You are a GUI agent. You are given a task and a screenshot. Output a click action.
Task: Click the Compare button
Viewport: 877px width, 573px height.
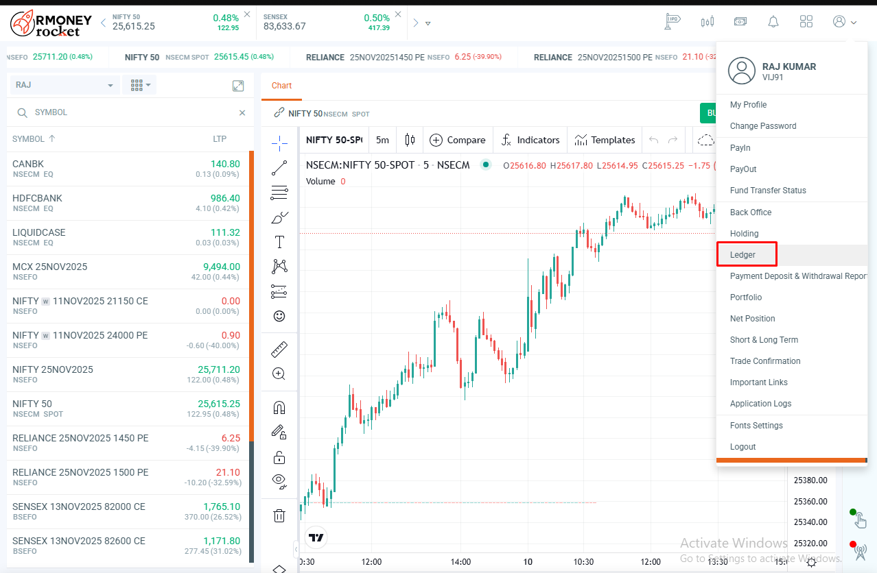[458, 140]
